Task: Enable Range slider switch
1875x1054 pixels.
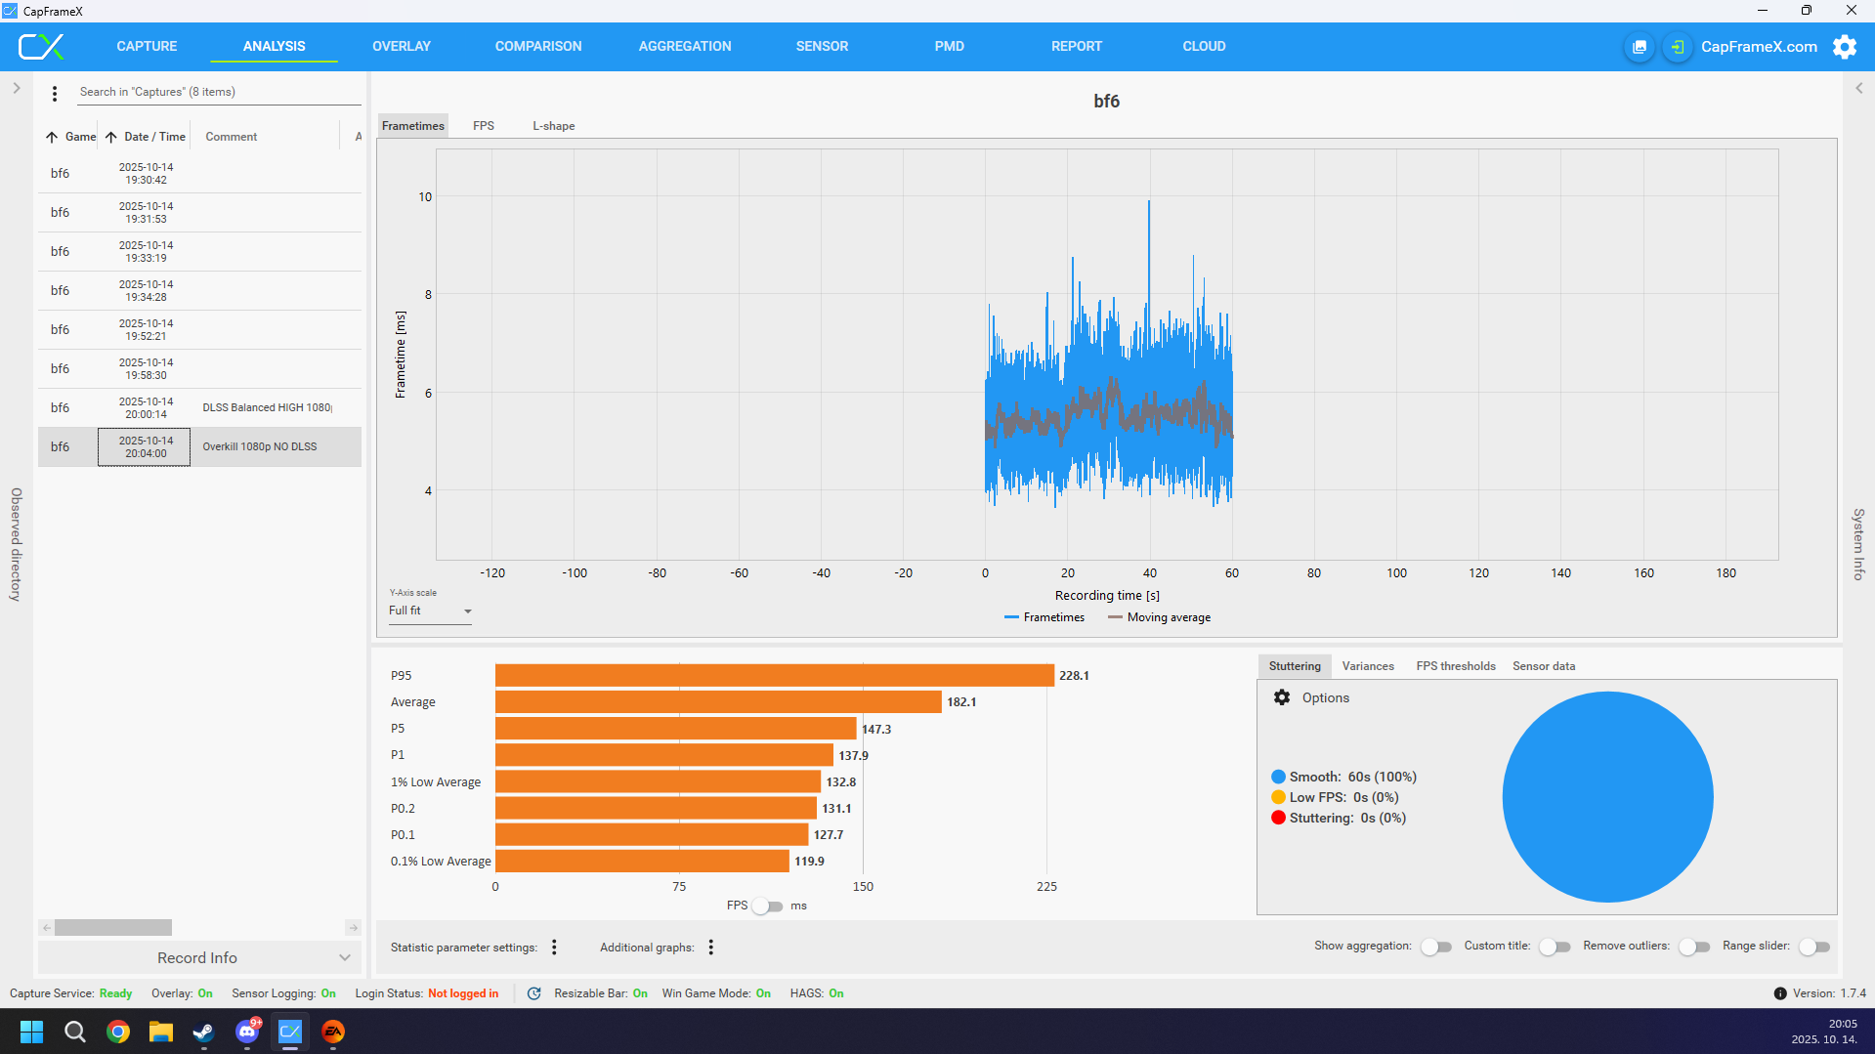Action: click(x=1814, y=947)
